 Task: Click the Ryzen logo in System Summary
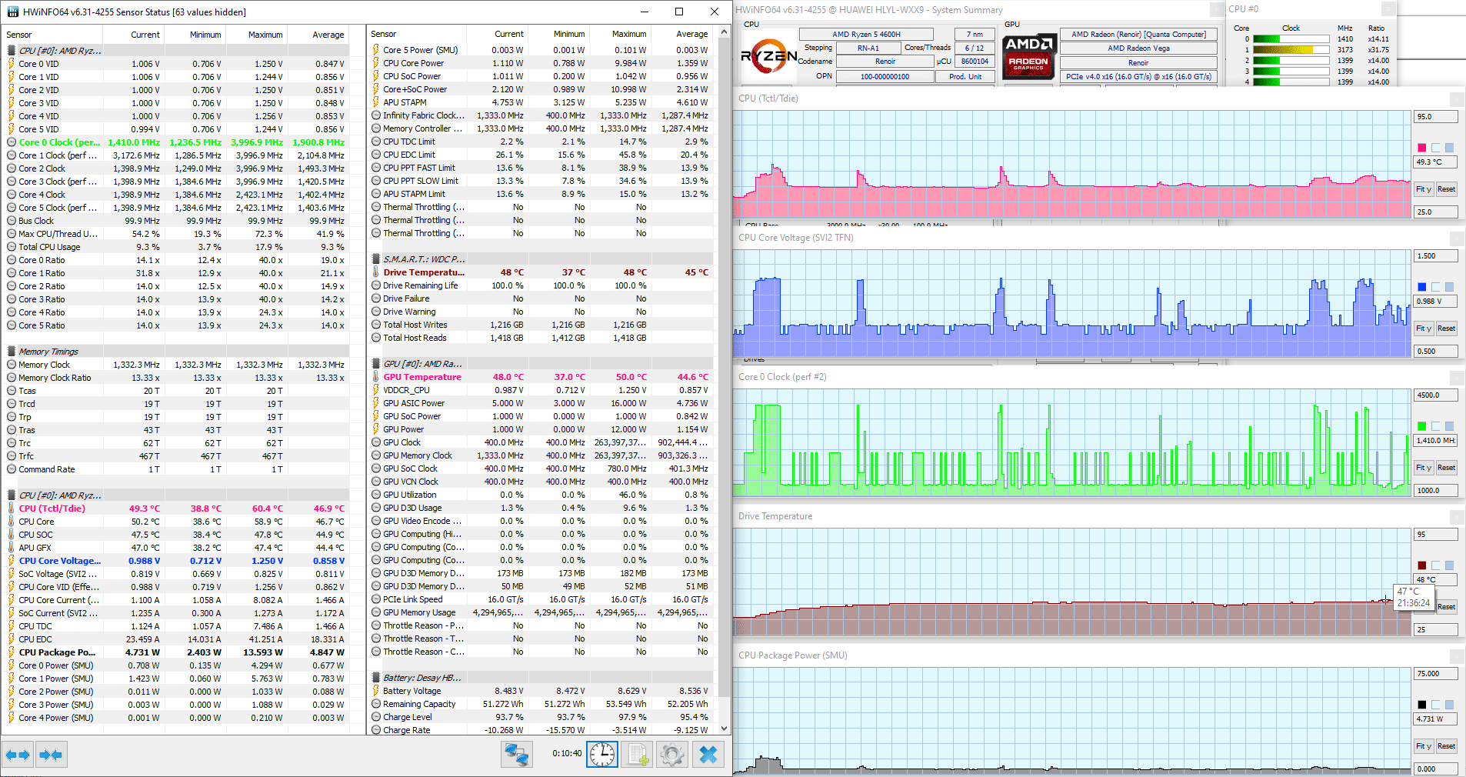(768, 55)
